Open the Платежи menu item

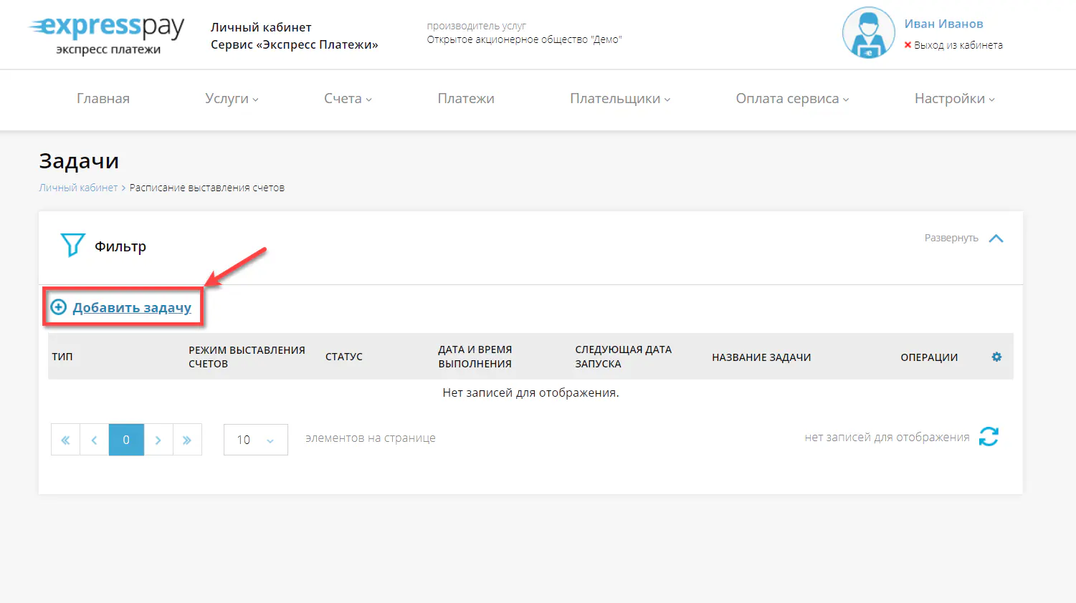tap(465, 98)
